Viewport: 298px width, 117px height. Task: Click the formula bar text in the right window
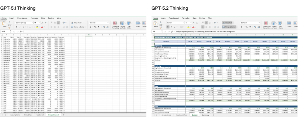pyautogui.click(x=206, y=31)
